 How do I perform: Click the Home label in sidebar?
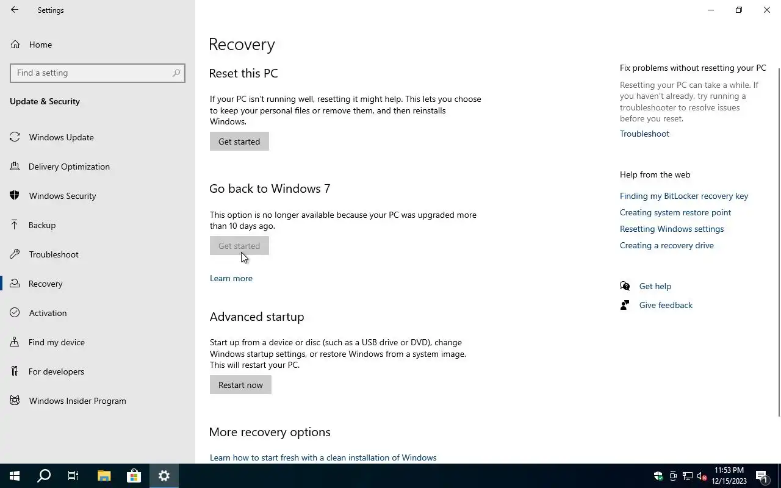(40, 45)
